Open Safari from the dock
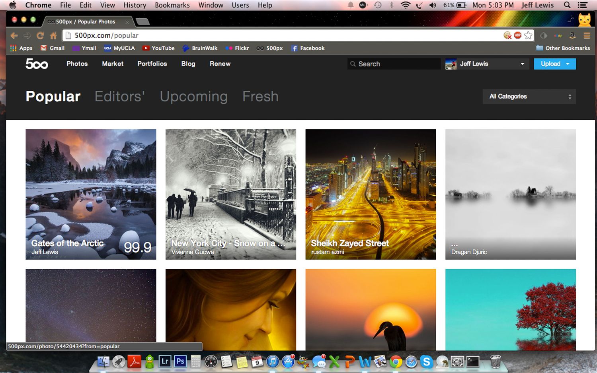 pyautogui.click(x=411, y=361)
